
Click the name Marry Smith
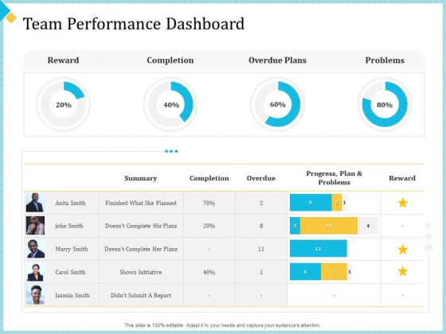coord(72,249)
